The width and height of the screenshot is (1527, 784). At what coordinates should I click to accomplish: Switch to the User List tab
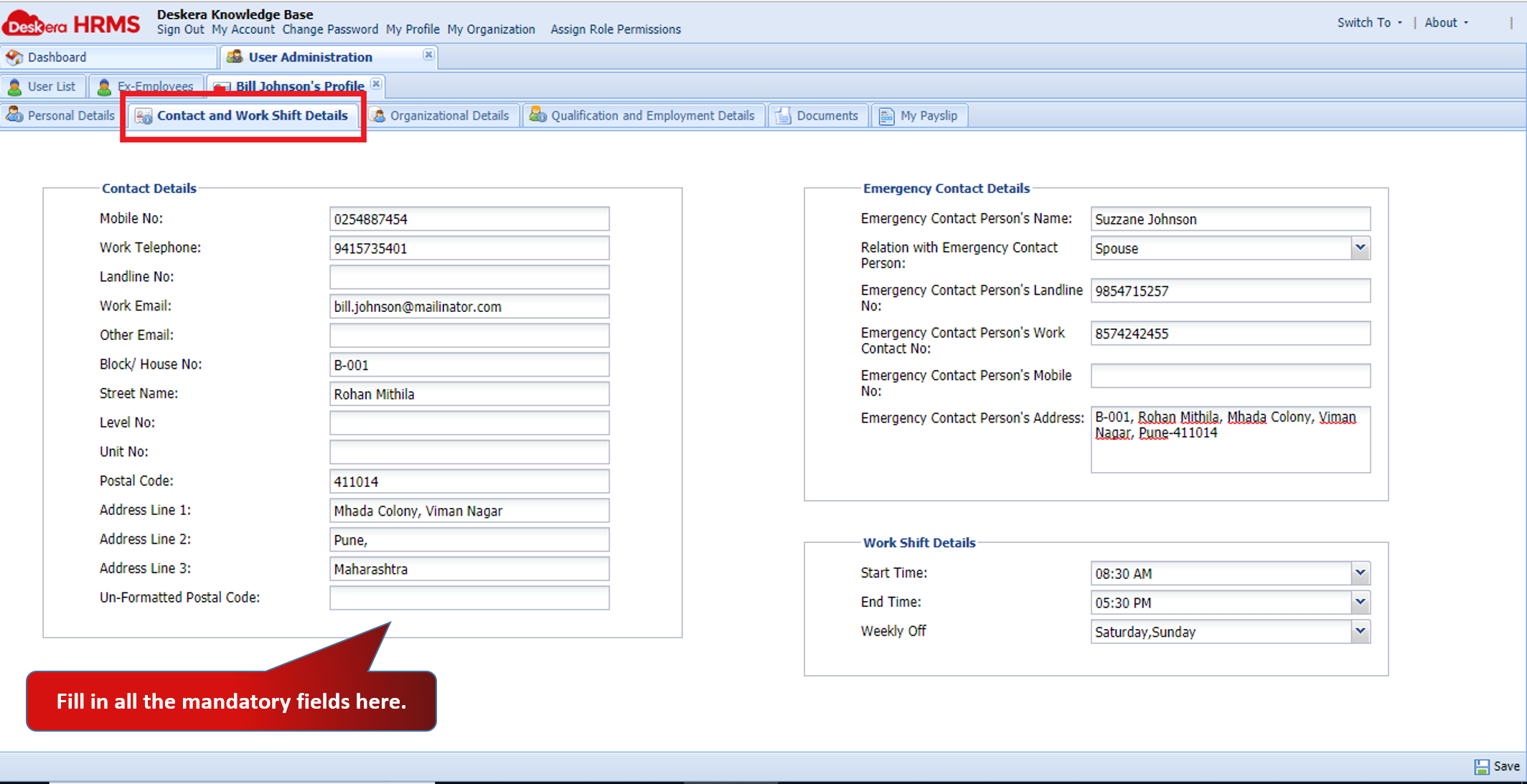click(x=43, y=87)
